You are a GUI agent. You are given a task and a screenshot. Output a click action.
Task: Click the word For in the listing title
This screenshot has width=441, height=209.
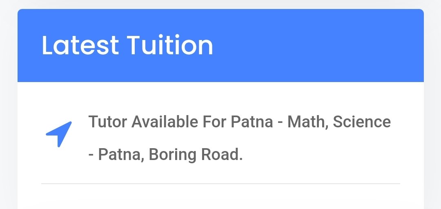coord(214,122)
